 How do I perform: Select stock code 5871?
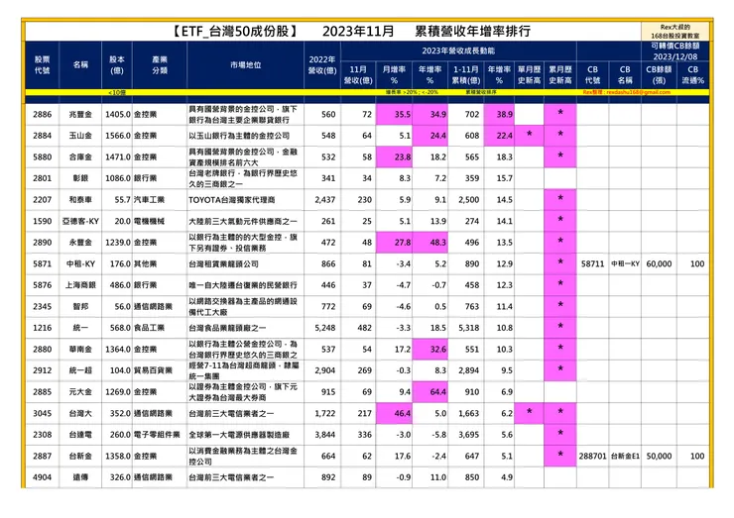[x=42, y=263]
